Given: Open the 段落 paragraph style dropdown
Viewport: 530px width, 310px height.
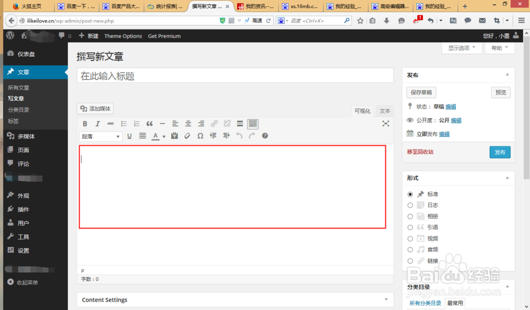Looking at the screenshot, I should pyautogui.click(x=100, y=136).
